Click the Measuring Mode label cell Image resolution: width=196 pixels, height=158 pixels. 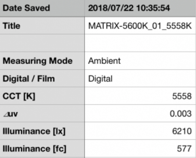tap(42, 61)
